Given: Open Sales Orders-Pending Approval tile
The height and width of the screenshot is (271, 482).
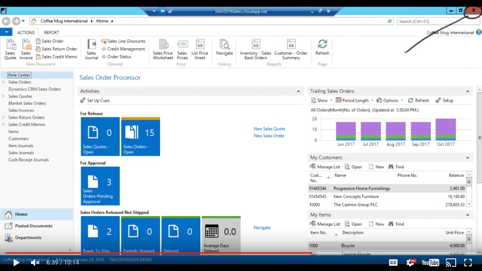Looking at the screenshot, I should (x=100, y=186).
